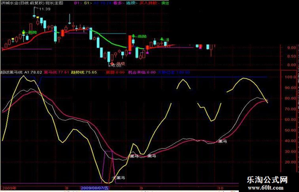Screen dimensions: 299x192
Task: Click the 11.39 high price label
Action: (x=45, y=9)
